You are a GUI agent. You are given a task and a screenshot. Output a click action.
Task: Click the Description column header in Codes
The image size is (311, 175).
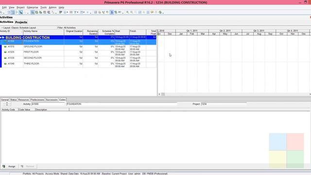point(52,109)
